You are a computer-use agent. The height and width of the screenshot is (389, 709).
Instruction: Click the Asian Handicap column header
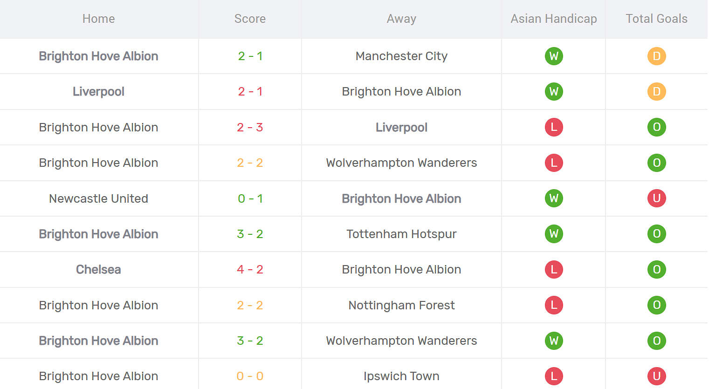554,19
